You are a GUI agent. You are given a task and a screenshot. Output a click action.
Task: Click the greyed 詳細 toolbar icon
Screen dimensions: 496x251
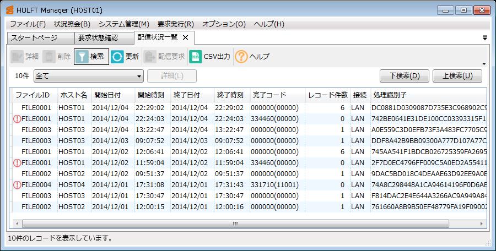pos(17,57)
